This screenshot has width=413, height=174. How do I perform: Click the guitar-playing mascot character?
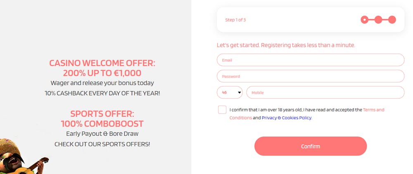(22, 157)
